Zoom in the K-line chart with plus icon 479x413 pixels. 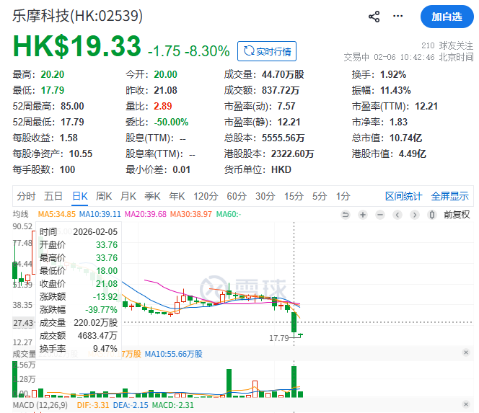coord(362,214)
